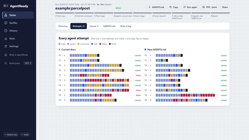This screenshot has height=140, width=249.
Task: Click the Every agent attempt heading
Action: coord(74,38)
